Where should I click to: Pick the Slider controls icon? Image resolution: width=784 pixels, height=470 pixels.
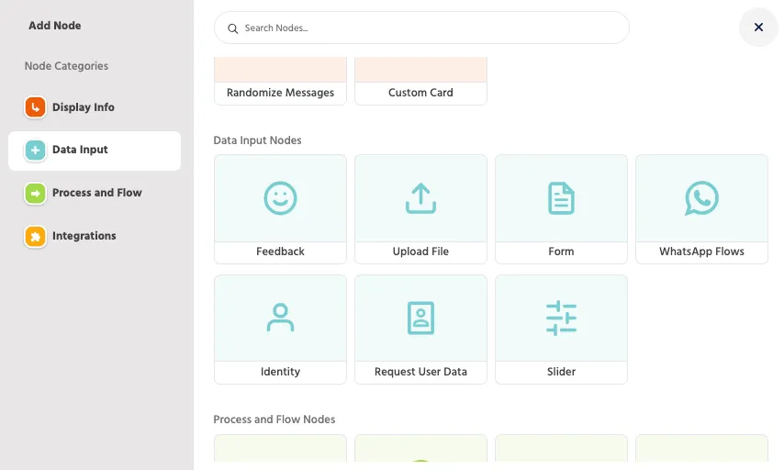pyautogui.click(x=561, y=318)
